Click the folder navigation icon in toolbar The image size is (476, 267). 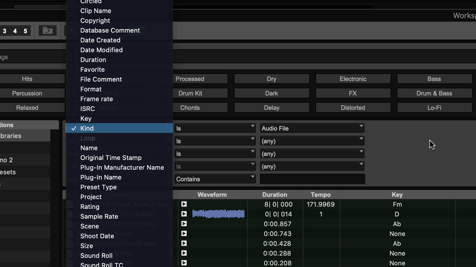(48, 31)
